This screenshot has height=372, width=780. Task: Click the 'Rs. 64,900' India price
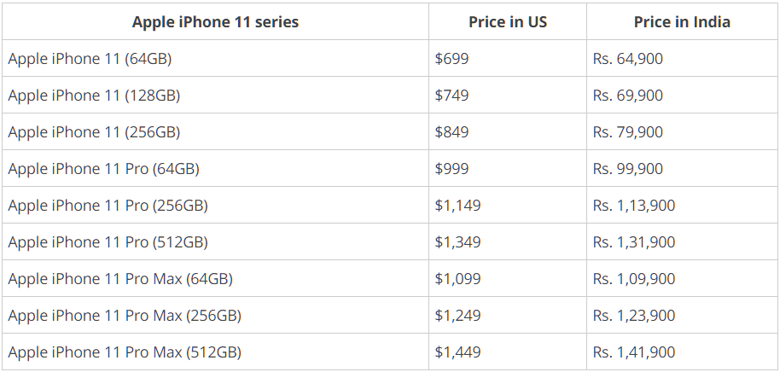pos(627,59)
